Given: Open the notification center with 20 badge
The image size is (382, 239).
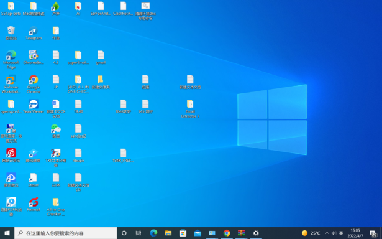Looking at the screenshot, I should [373, 233].
